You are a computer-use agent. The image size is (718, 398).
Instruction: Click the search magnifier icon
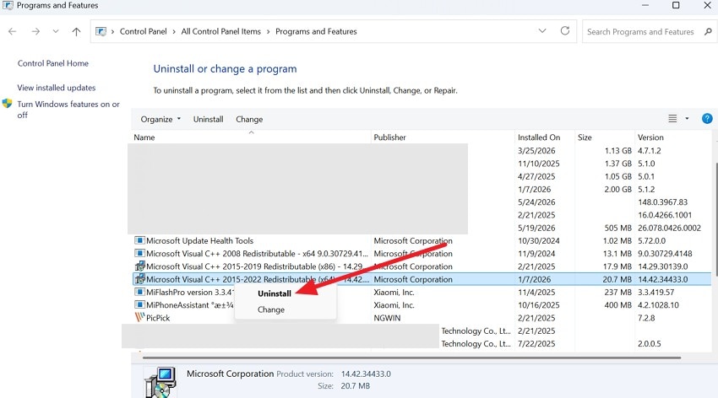click(708, 31)
